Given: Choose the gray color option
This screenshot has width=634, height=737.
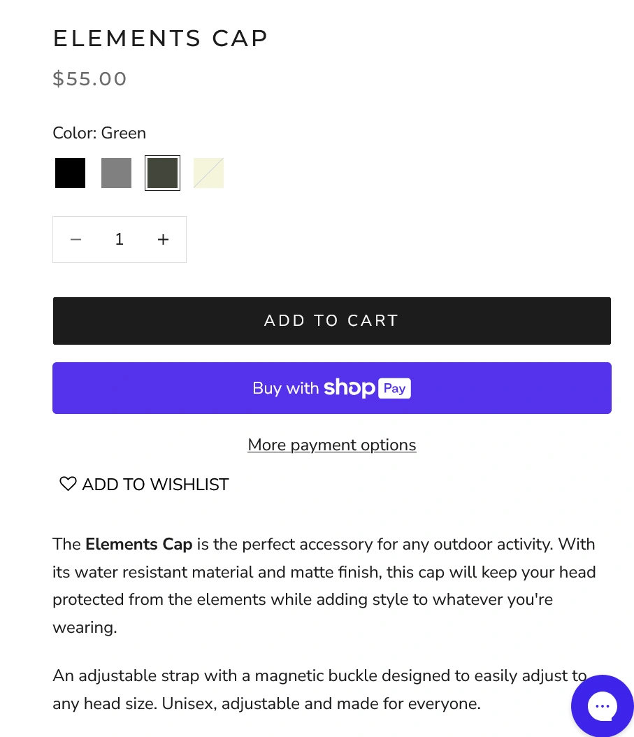Looking at the screenshot, I should [x=116, y=173].
